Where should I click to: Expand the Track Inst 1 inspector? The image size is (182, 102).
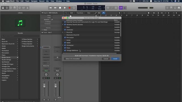tap(42, 33)
